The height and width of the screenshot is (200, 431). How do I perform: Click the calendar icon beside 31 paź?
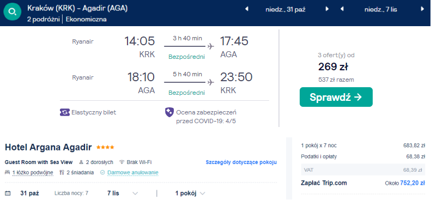pyautogui.click(x=8, y=193)
